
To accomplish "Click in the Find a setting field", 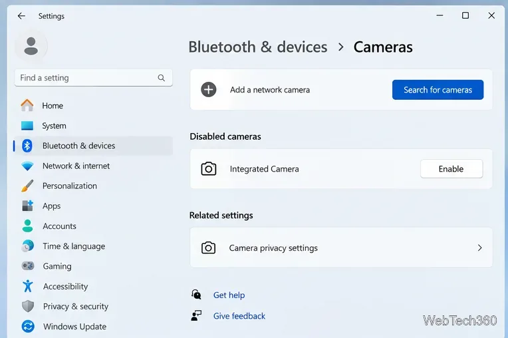I will pyautogui.click(x=93, y=78).
